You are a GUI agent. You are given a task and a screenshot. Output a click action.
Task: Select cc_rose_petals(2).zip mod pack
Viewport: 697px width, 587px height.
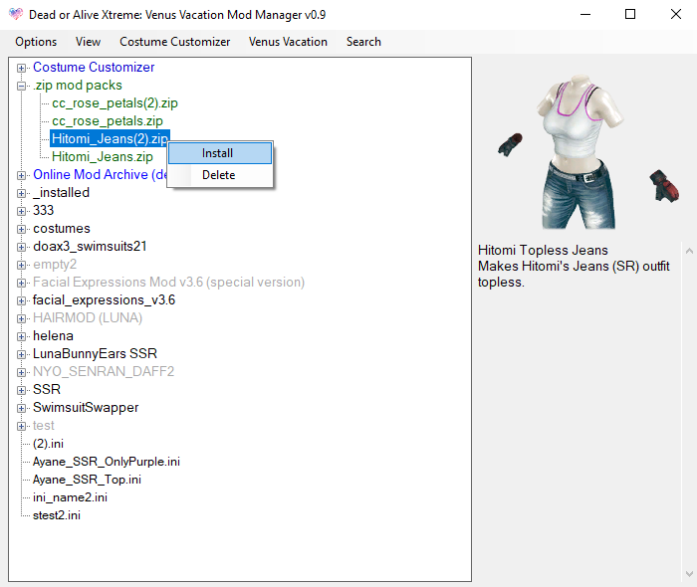(115, 103)
